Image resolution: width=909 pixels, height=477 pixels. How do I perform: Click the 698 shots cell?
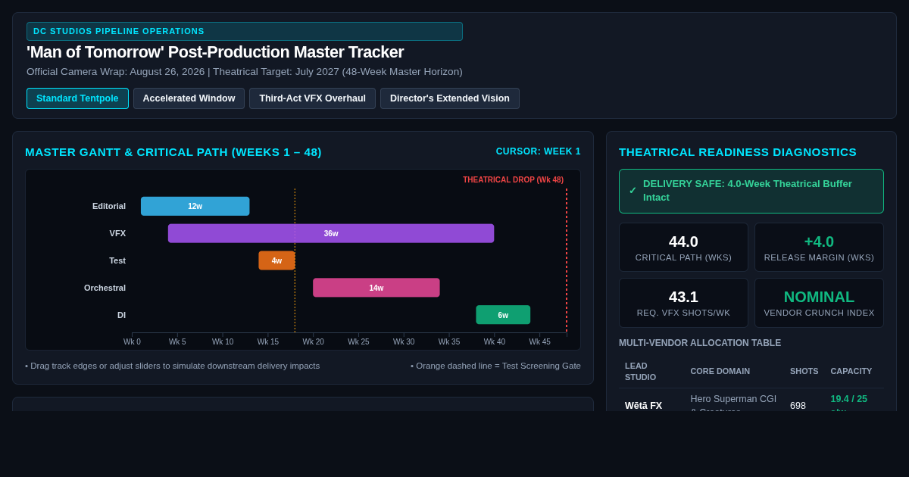[x=798, y=406]
